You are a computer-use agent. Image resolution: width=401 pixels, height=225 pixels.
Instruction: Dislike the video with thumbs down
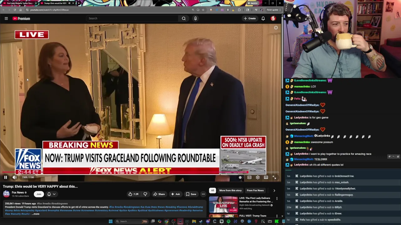[x=145, y=194]
